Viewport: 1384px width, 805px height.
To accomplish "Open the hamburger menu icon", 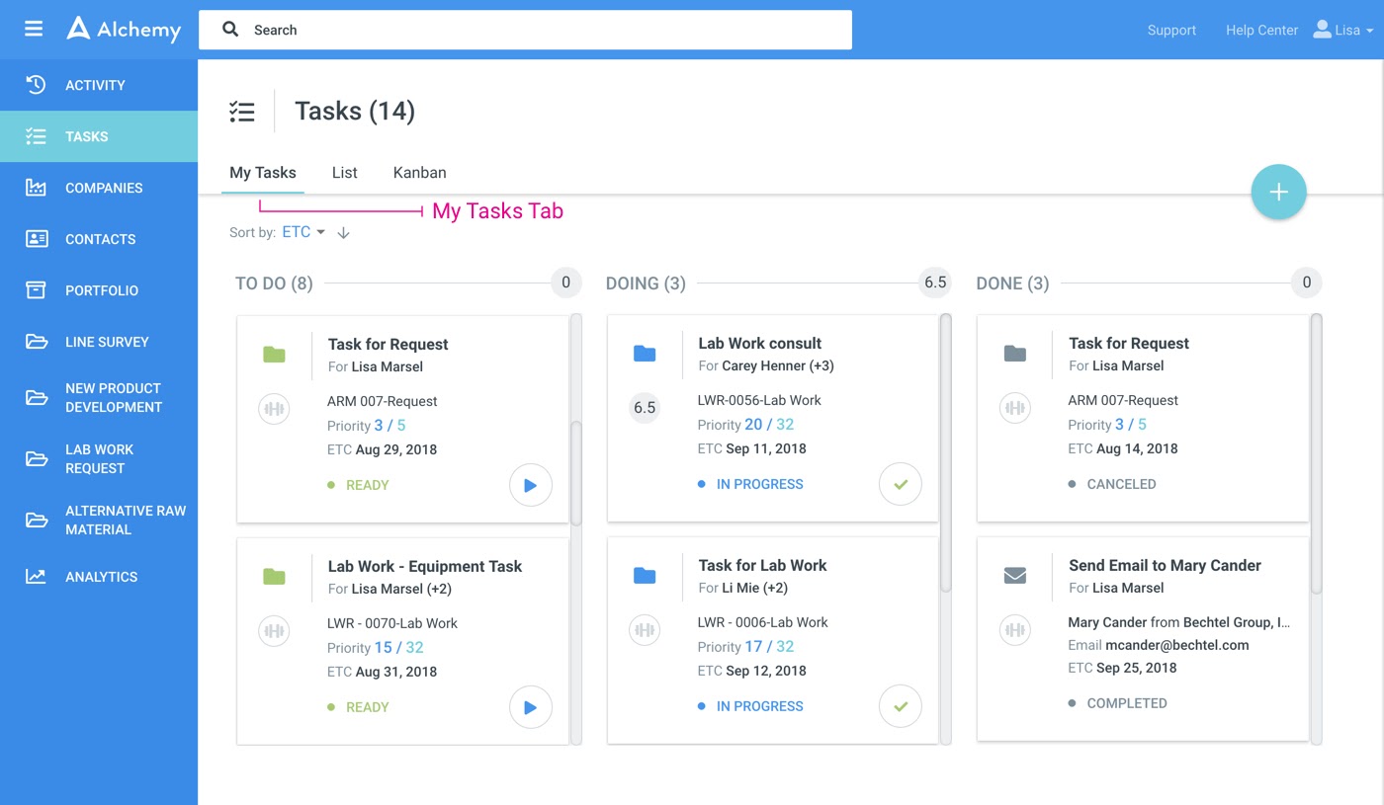I will pos(34,29).
